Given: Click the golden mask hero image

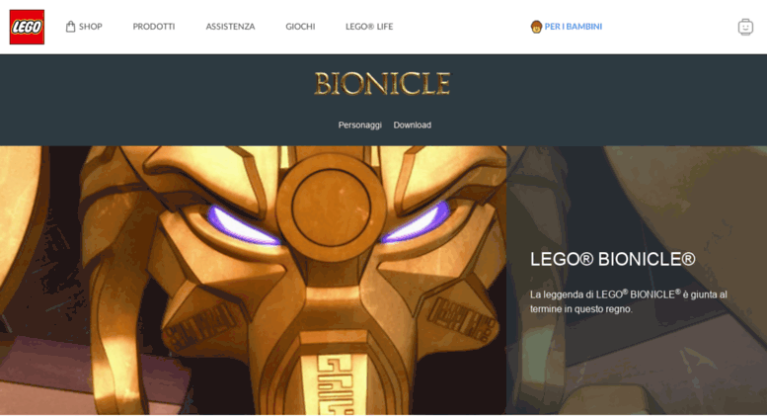Looking at the screenshot, I should pos(253,281).
